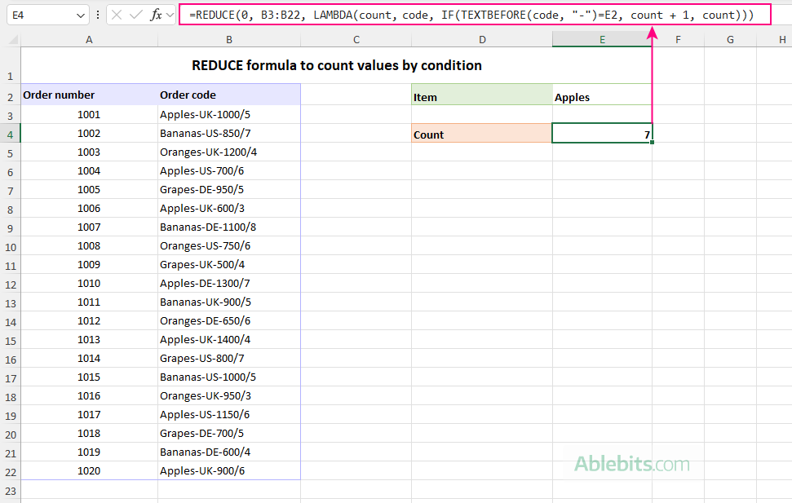Click cell 'Grapes-DE-700/5'

tap(229, 434)
